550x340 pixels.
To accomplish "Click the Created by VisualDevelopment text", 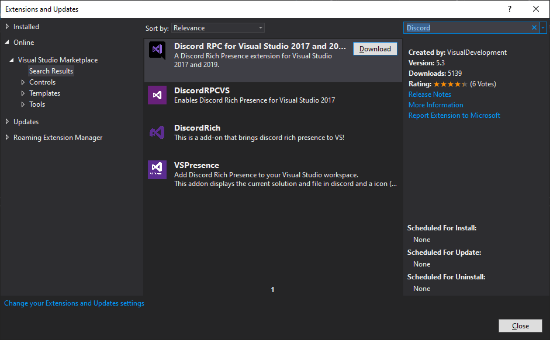I will [x=458, y=52].
